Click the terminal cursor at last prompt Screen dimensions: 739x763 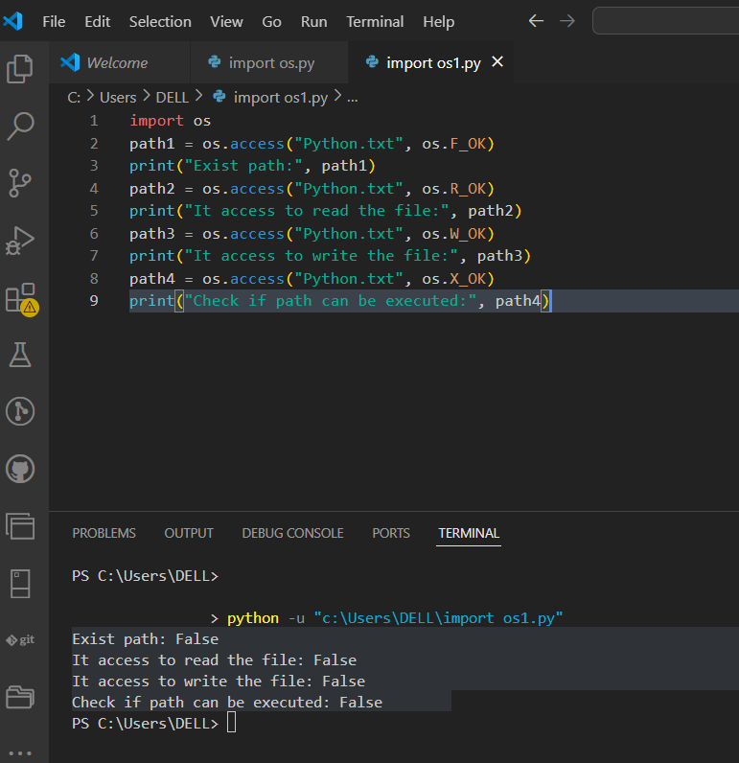(x=232, y=723)
